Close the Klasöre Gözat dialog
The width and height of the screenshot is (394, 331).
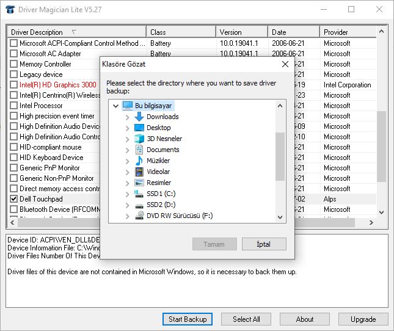(x=285, y=64)
